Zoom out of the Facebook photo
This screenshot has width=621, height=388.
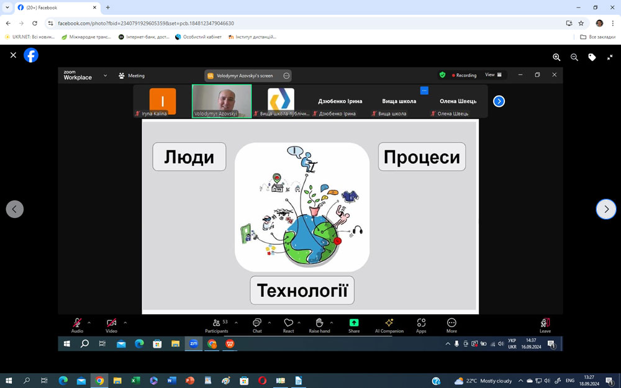574,57
